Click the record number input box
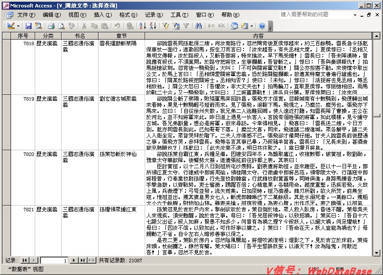The width and height of the screenshot is (383, 275). [54, 261]
